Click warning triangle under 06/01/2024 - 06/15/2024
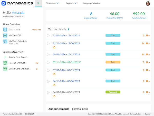The height and width of the screenshot is (116, 154). [54, 96]
